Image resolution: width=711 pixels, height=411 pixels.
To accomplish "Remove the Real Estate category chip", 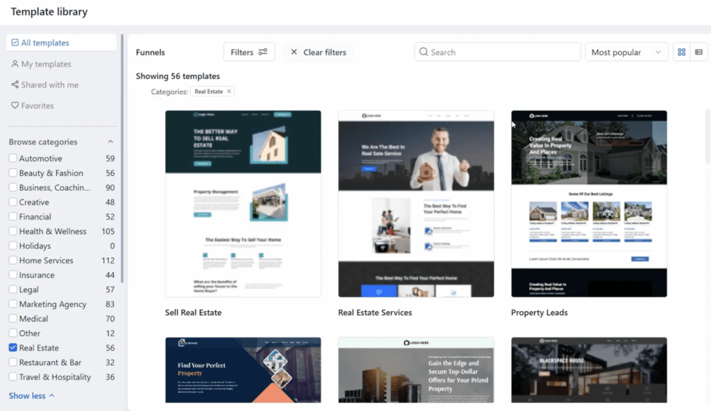I will pyautogui.click(x=229, y=91).
